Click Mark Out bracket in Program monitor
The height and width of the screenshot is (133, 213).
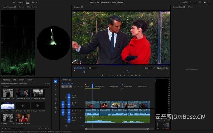click(110, 75)
